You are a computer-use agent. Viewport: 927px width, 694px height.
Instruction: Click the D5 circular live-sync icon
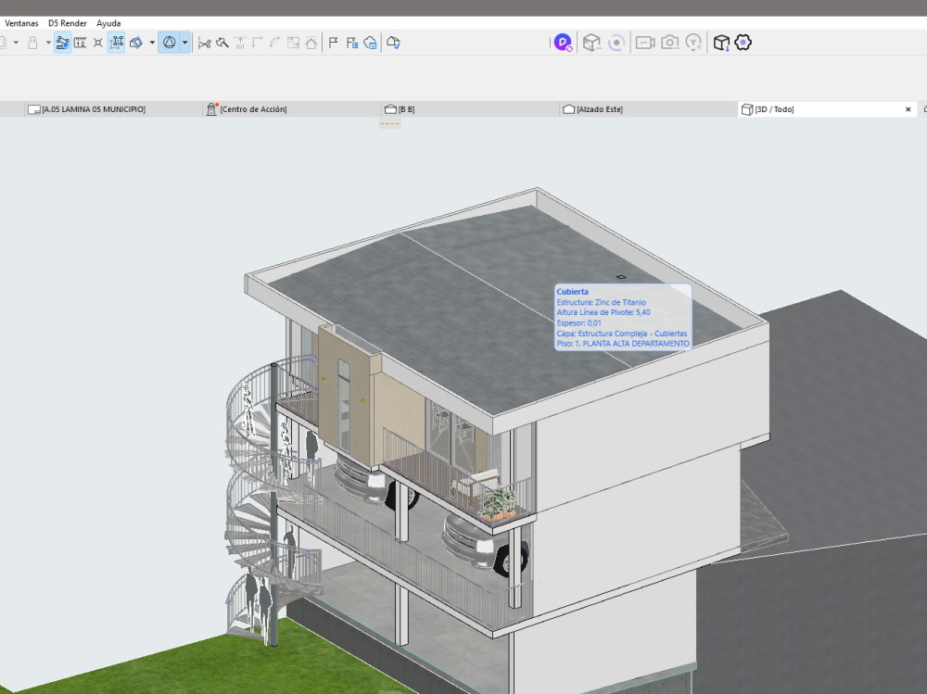(x=616, y=43)
